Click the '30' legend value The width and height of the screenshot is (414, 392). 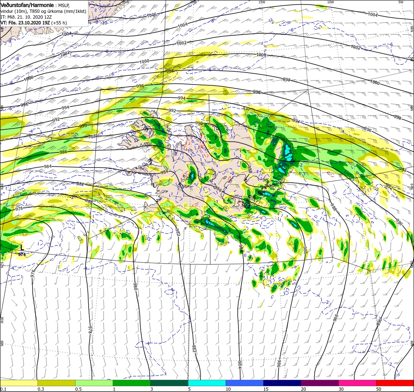point(341,389)
